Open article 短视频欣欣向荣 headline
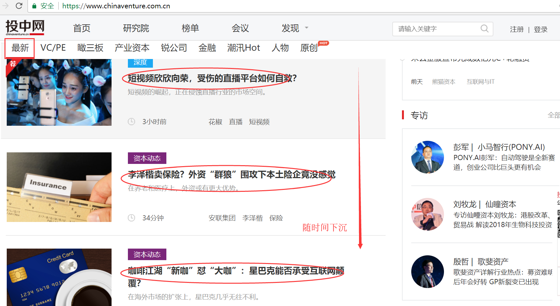Viewport: 560px width, 306px height. point(212,78)
